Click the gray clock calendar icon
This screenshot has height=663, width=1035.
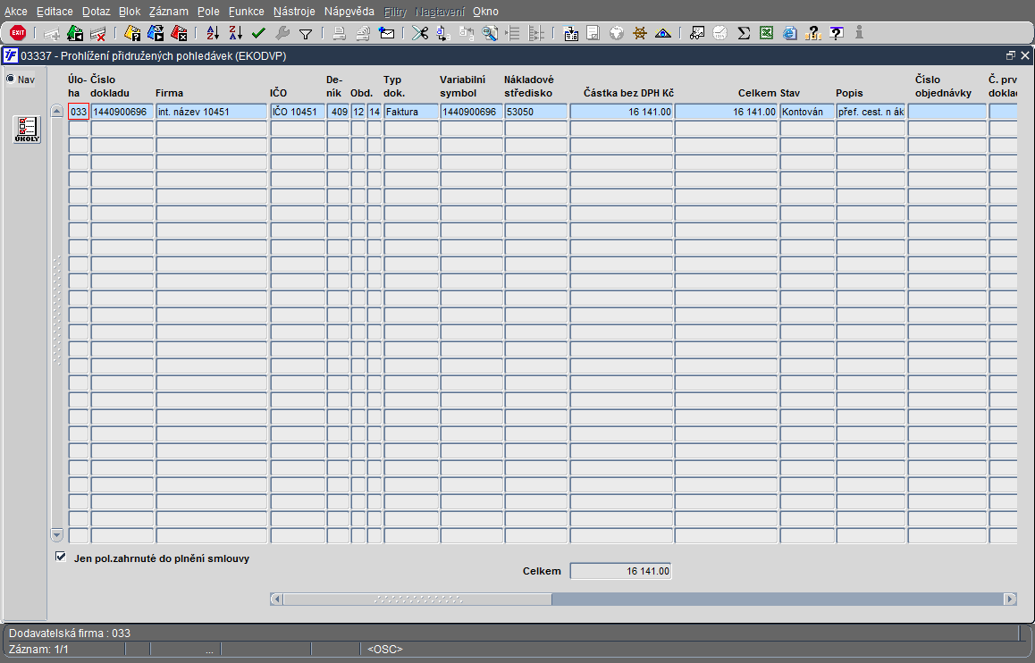720,33
